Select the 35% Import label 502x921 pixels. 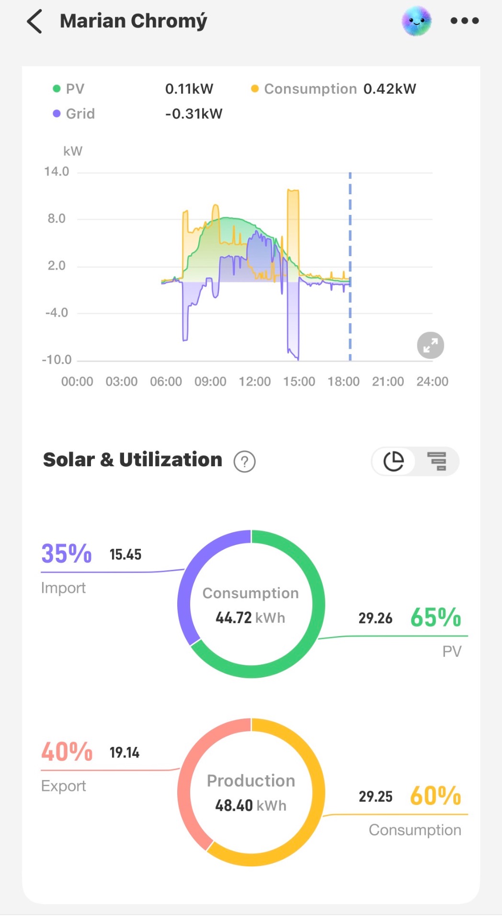67,554
